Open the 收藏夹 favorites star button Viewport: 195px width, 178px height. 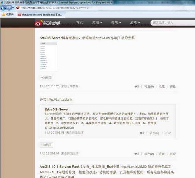click(8, 15)
